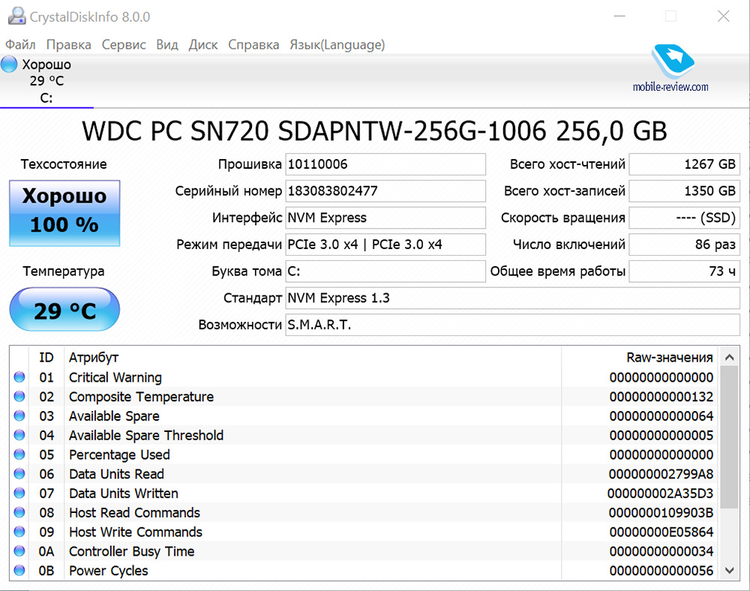Click status dot for Host Write Commands row
This screenshot has height=591, width=750.
click(19, 532)
